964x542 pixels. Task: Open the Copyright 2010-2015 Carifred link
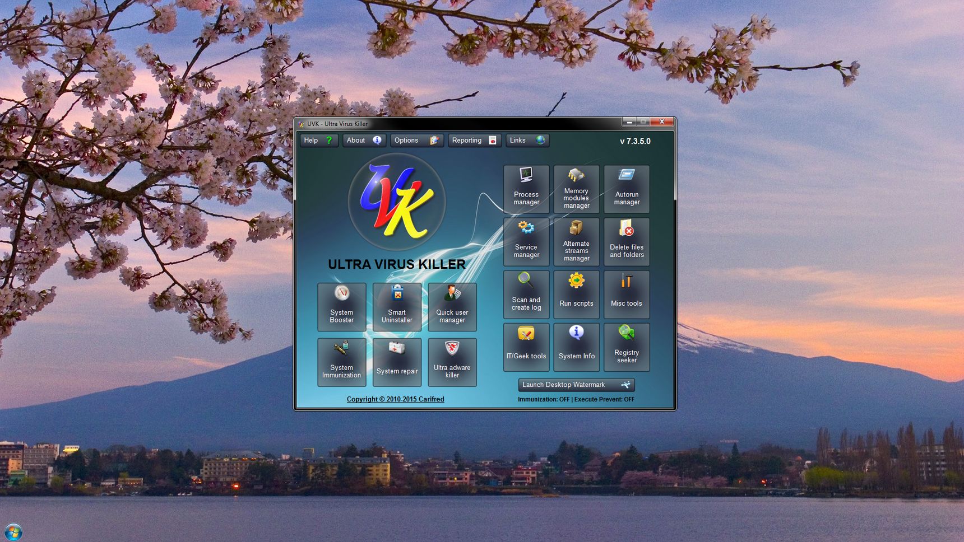click(x=395, y=399)
